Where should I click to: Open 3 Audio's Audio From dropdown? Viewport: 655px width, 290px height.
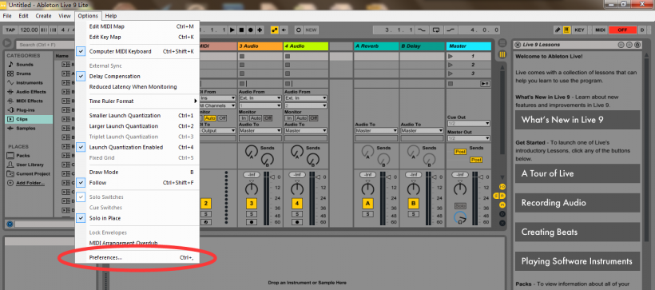click(260, 97)
